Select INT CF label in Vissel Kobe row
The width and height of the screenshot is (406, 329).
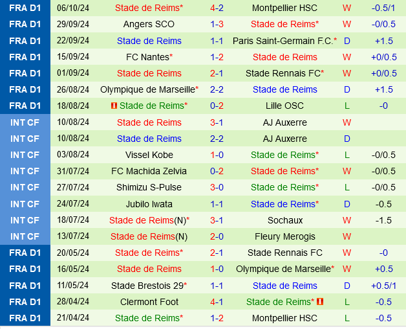[x=25, y=155]
